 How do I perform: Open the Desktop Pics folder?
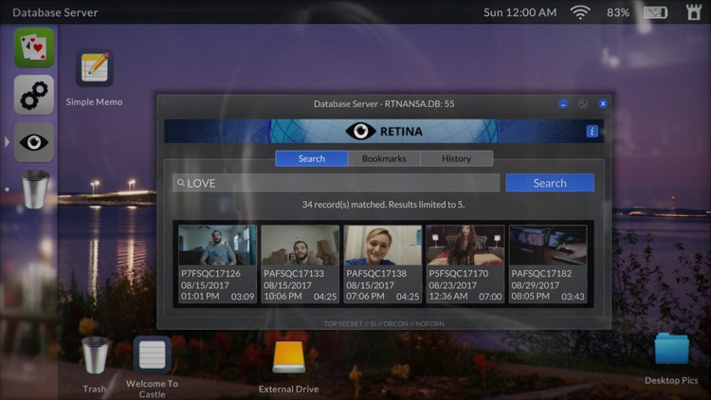click(671, 349)
